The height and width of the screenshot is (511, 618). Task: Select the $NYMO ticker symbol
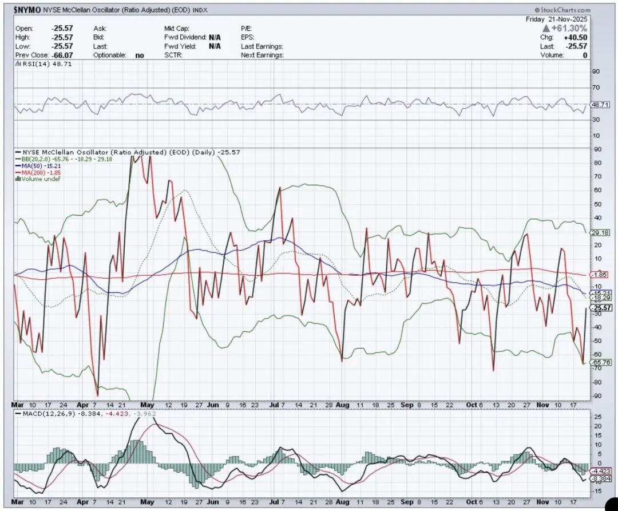pos(27,10)
